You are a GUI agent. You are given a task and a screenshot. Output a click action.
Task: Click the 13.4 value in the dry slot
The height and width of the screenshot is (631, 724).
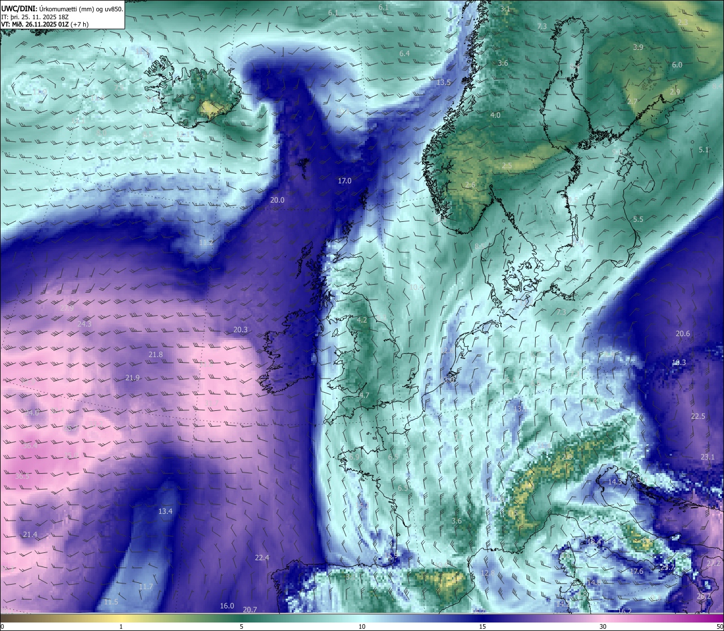[165, 512]
